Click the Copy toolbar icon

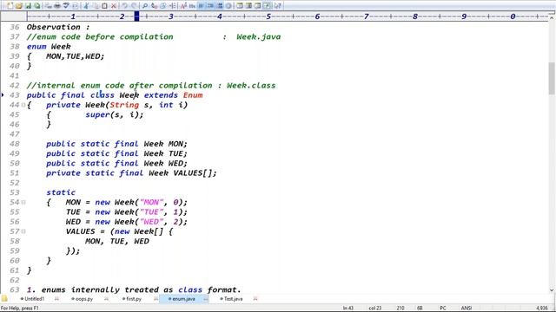96,6
